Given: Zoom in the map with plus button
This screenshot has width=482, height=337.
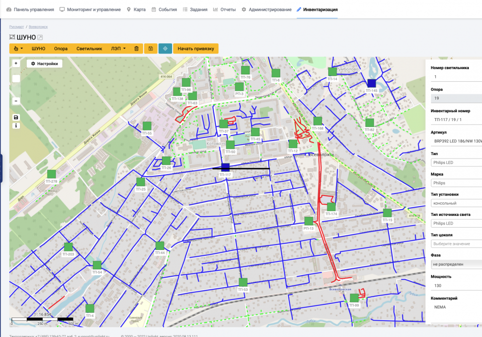Looking at the screenshot, I should (16, 63).
